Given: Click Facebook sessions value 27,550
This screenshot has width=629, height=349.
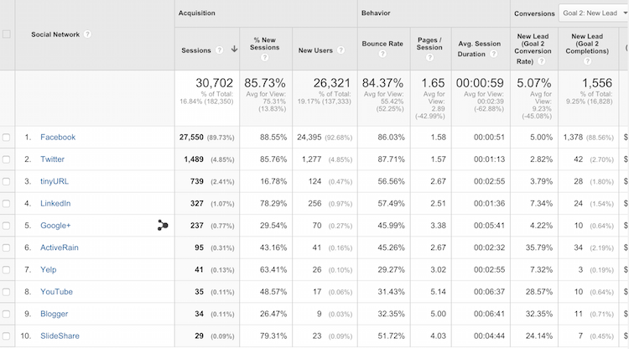Looking at the screenshot, I should pyautogui.click(x=191, y=138).
